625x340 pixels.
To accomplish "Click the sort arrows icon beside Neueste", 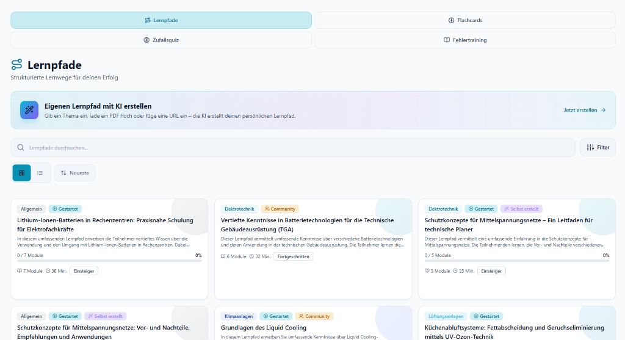I will click(63, 173).
